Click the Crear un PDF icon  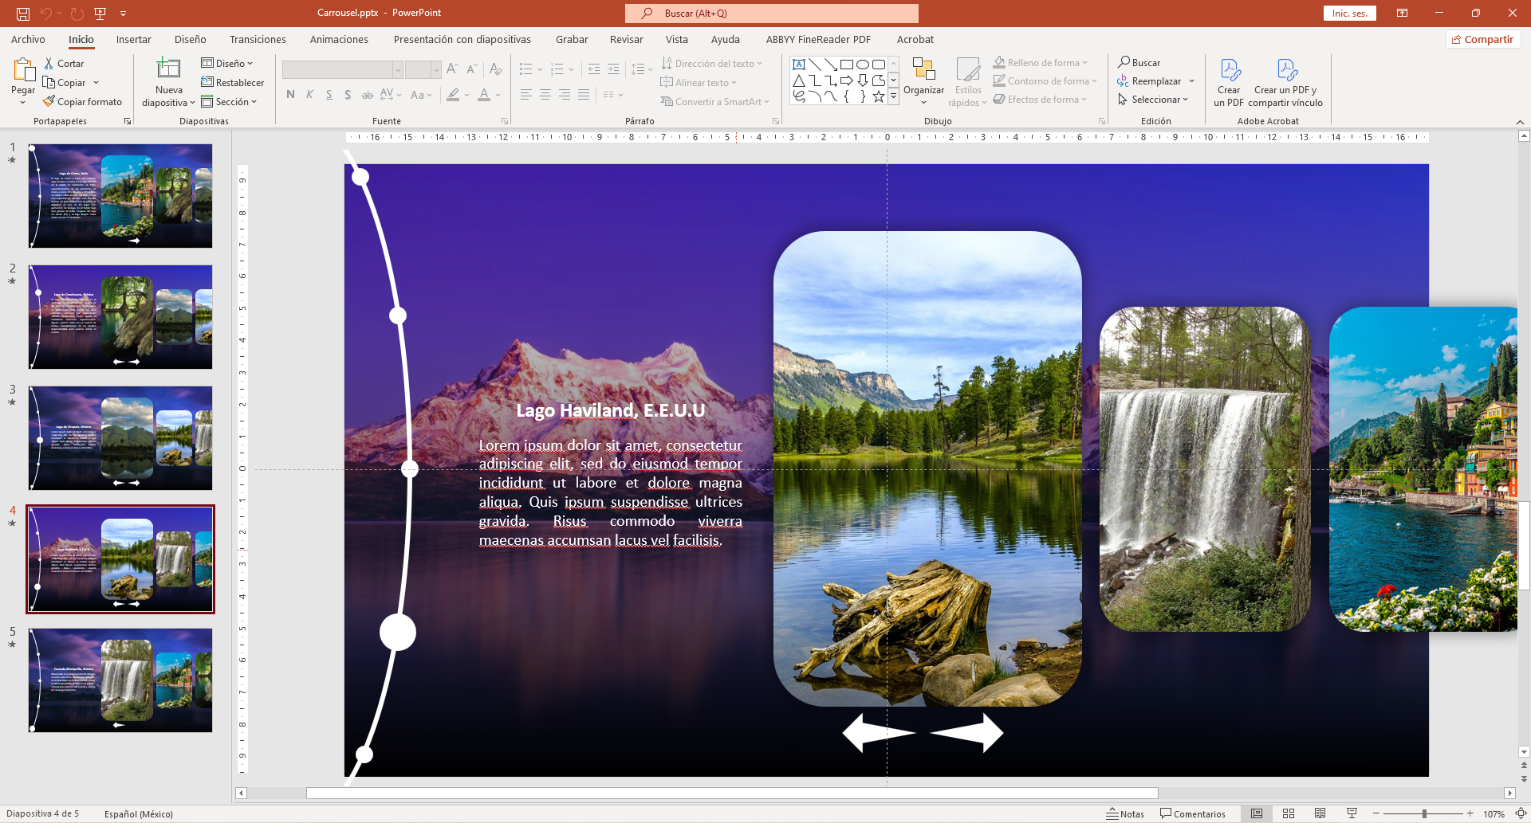[1229, 71]
